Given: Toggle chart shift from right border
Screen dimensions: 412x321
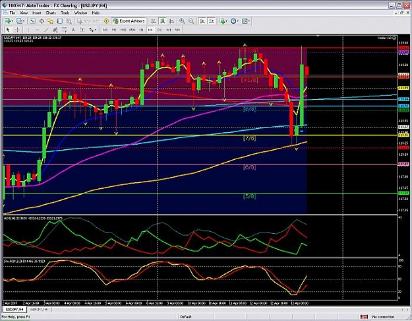Looking at the screenshot, I should pos(211,21).
